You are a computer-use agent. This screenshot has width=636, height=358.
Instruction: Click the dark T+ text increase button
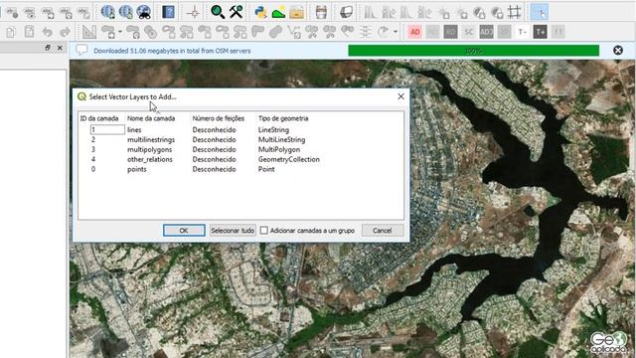click(540, 32)
